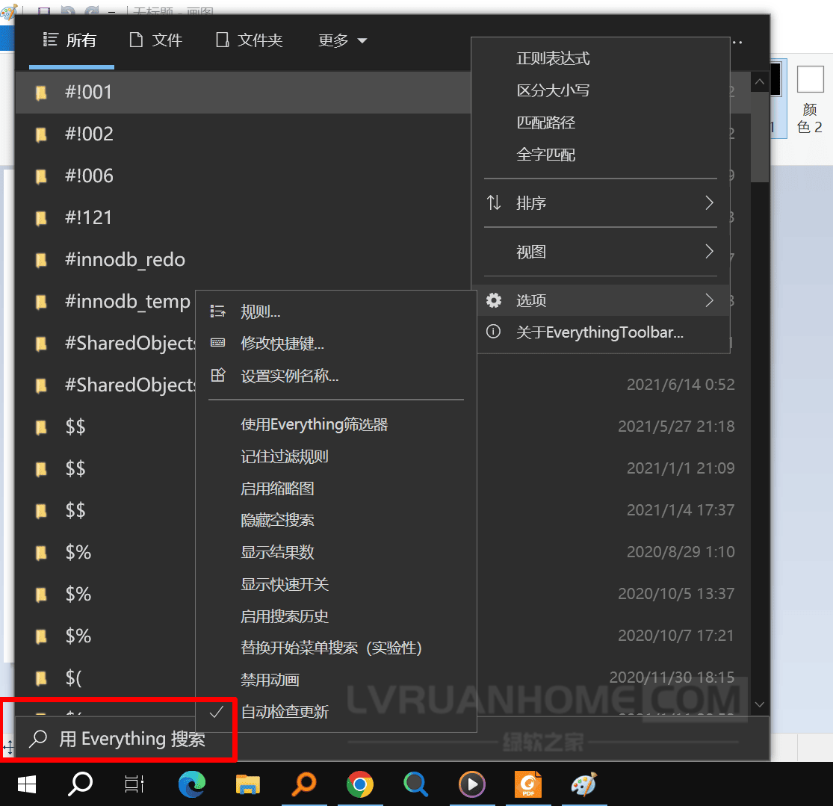Disable 自动检查更新 checked option

(285, 712)
